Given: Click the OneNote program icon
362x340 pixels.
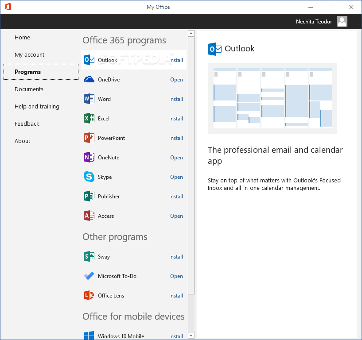Looking at the screenshot, I should (89, 157).
